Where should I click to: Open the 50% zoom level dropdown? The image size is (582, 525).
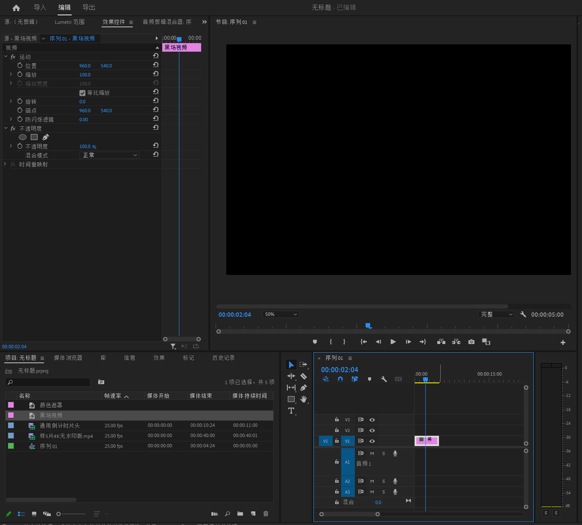coord(281,314)
